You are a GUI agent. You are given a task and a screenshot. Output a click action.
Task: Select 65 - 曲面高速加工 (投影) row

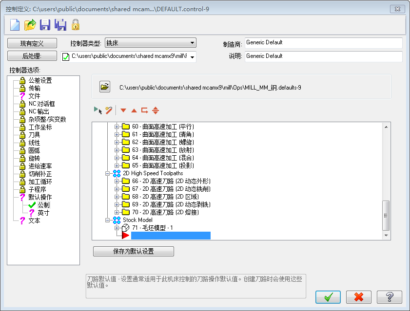pos(163,165)
